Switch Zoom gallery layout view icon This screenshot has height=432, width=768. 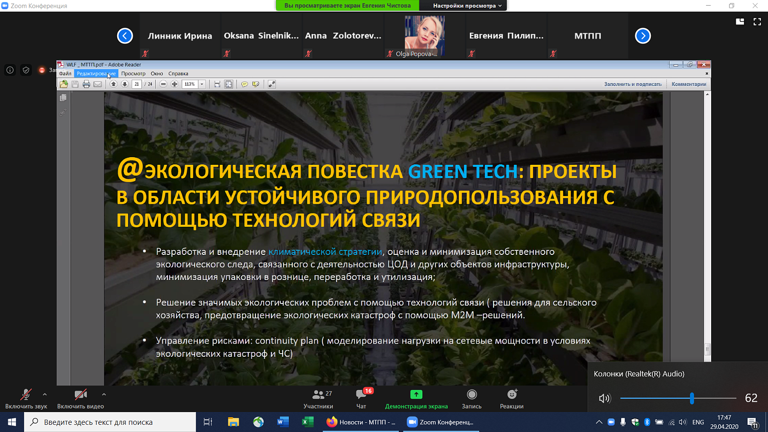(x=740, y=21)
